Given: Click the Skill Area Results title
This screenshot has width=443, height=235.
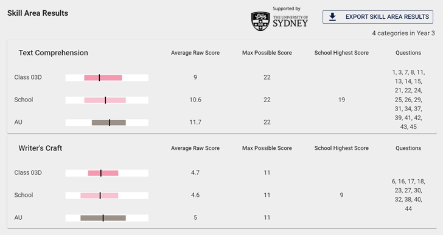Looking at the screenshot, I should [38, 13].
